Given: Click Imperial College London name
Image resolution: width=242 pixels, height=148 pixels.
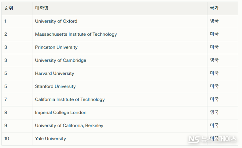Looking at the screenshot, I should 61,113.
